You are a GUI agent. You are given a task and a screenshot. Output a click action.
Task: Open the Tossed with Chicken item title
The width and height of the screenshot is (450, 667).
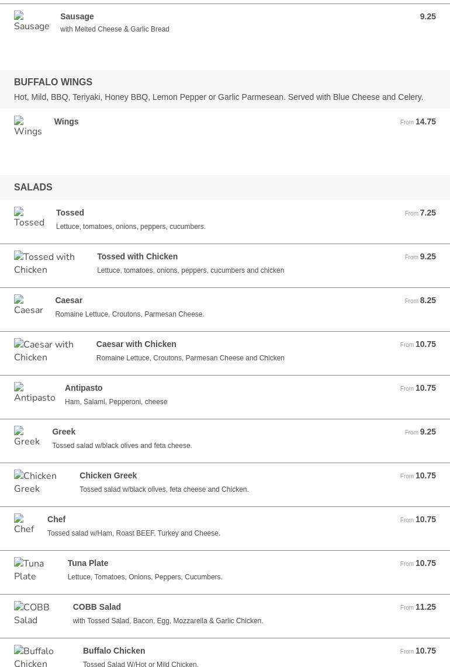137,256
